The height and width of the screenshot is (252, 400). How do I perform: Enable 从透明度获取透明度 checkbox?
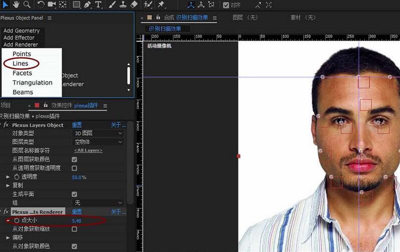(74, 168)
